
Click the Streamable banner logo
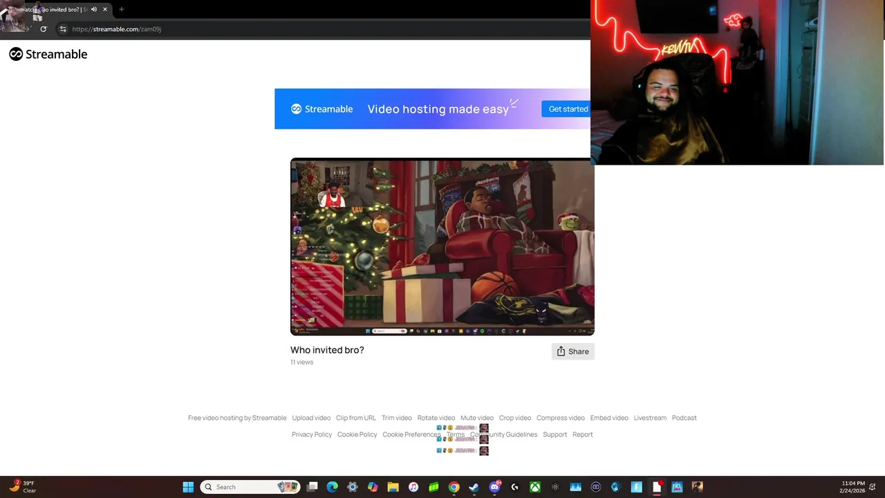tap(322, 109)
